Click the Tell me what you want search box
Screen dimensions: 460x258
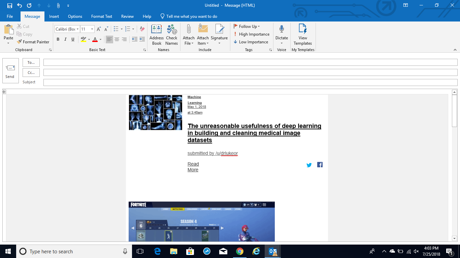point(189,16)
